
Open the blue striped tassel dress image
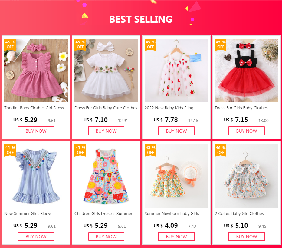[x=36, y=176]
